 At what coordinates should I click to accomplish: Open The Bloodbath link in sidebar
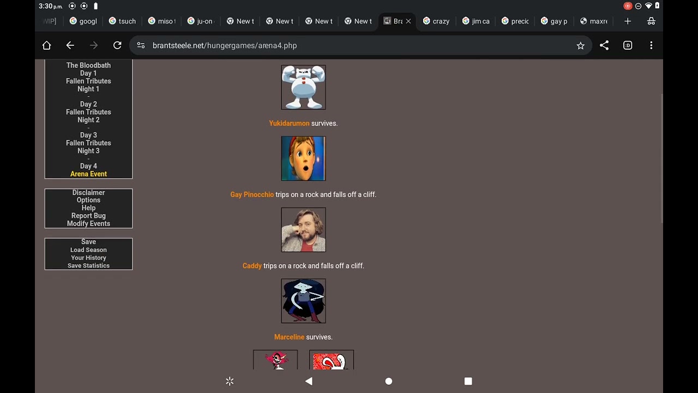(88, 65)
